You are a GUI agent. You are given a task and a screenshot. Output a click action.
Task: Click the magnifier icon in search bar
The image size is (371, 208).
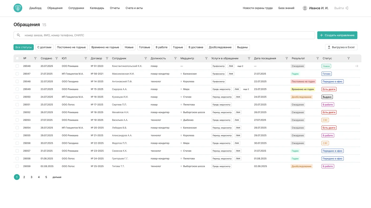[x=19, y=35]
